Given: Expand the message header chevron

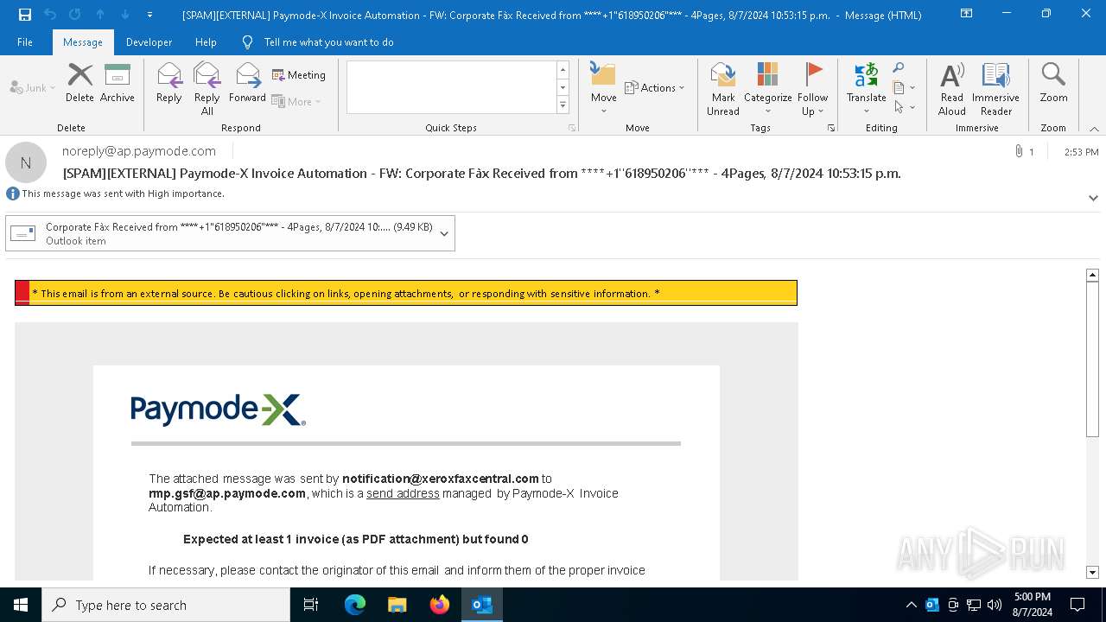Looking at the screenshot, I should 1093,198.
